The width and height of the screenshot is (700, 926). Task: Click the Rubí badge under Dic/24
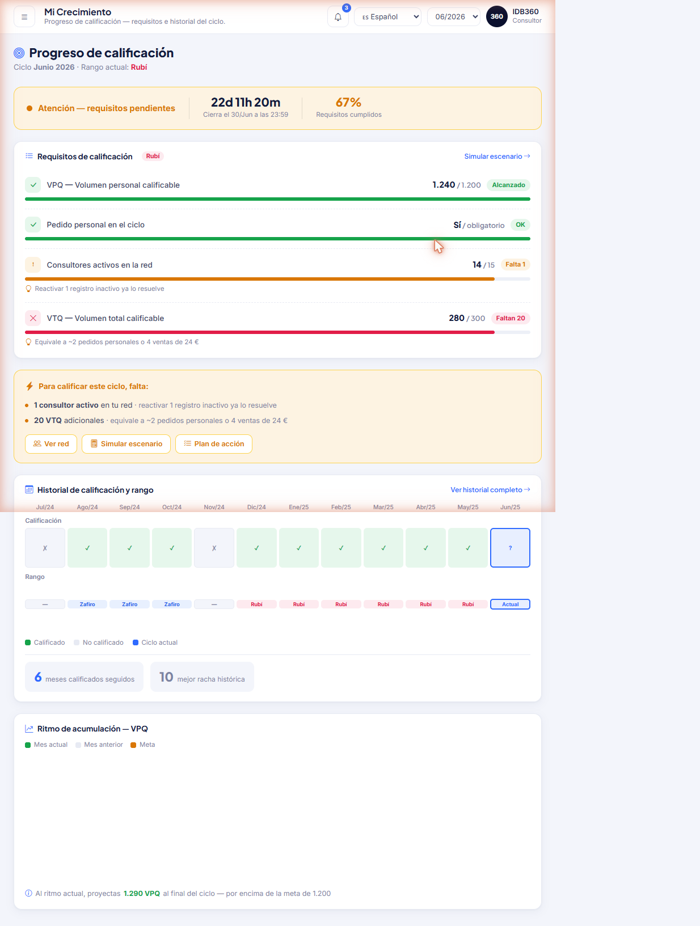pos(256,604)
